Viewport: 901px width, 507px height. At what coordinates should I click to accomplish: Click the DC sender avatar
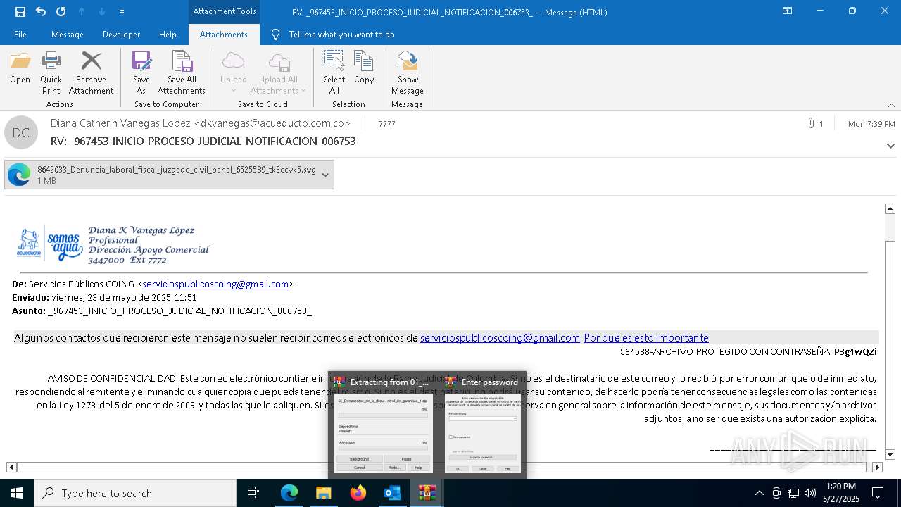point(21,132)
